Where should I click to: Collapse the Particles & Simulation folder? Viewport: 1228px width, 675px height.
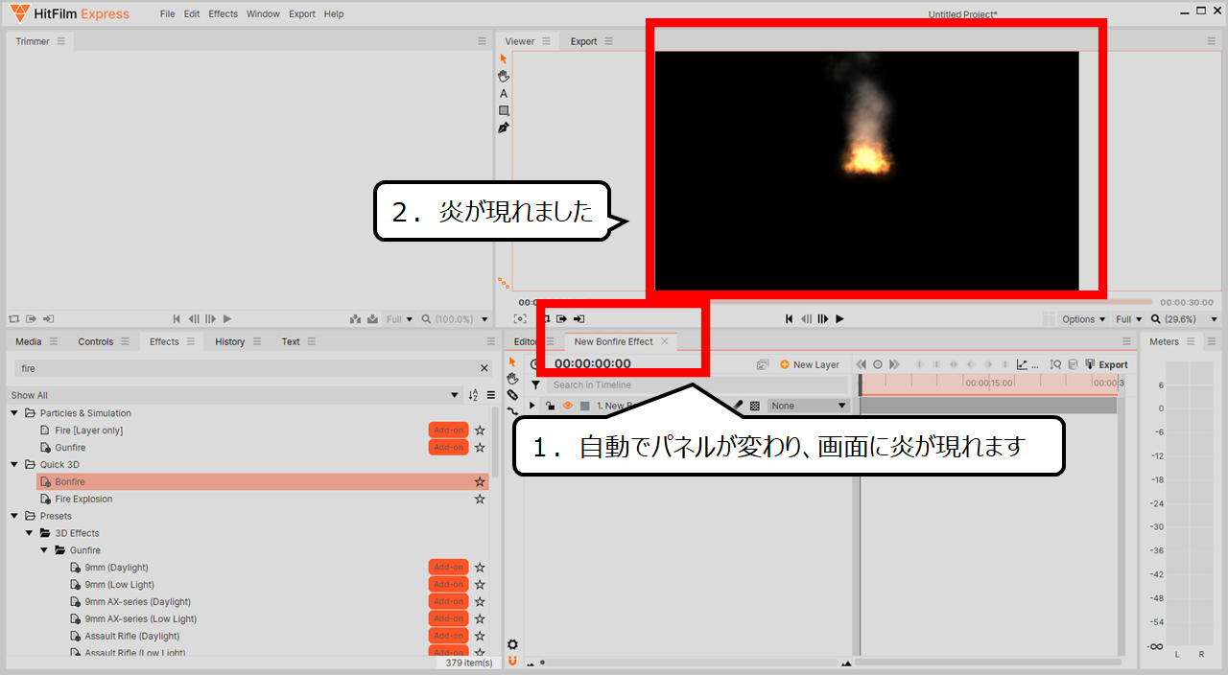point(14,413)
